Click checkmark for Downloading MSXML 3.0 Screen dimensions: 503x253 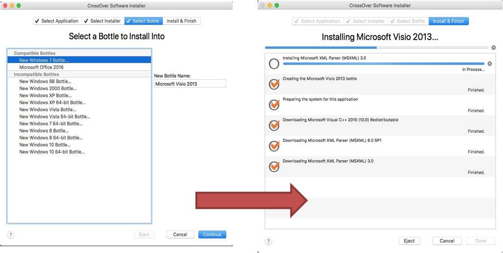tap(274, 166)
